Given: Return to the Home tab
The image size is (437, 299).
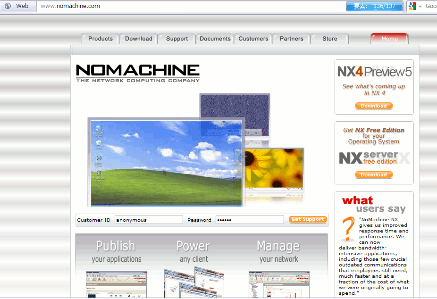Looking at the screenshot, I should [x=390, y=39].
